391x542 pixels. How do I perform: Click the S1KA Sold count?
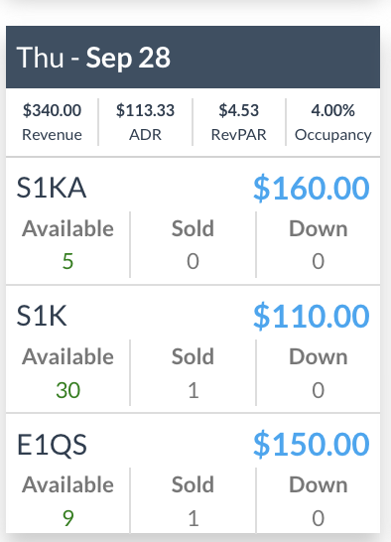[193, 261]
